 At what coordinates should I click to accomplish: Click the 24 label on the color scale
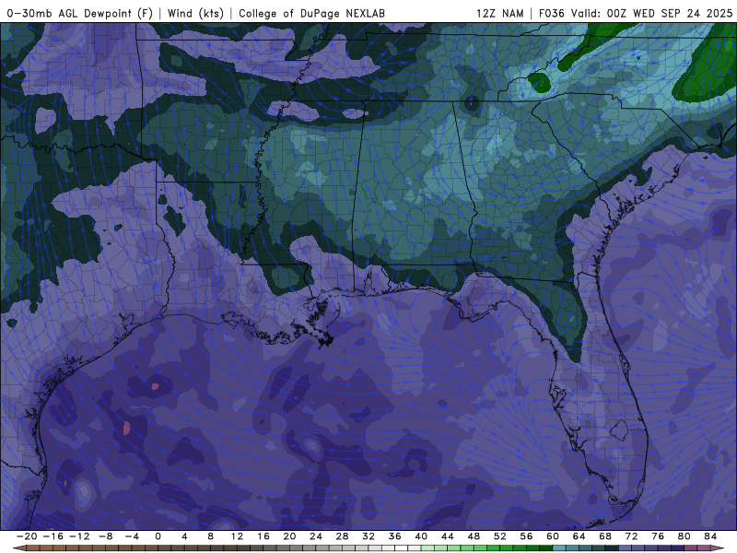click(316, 536)
